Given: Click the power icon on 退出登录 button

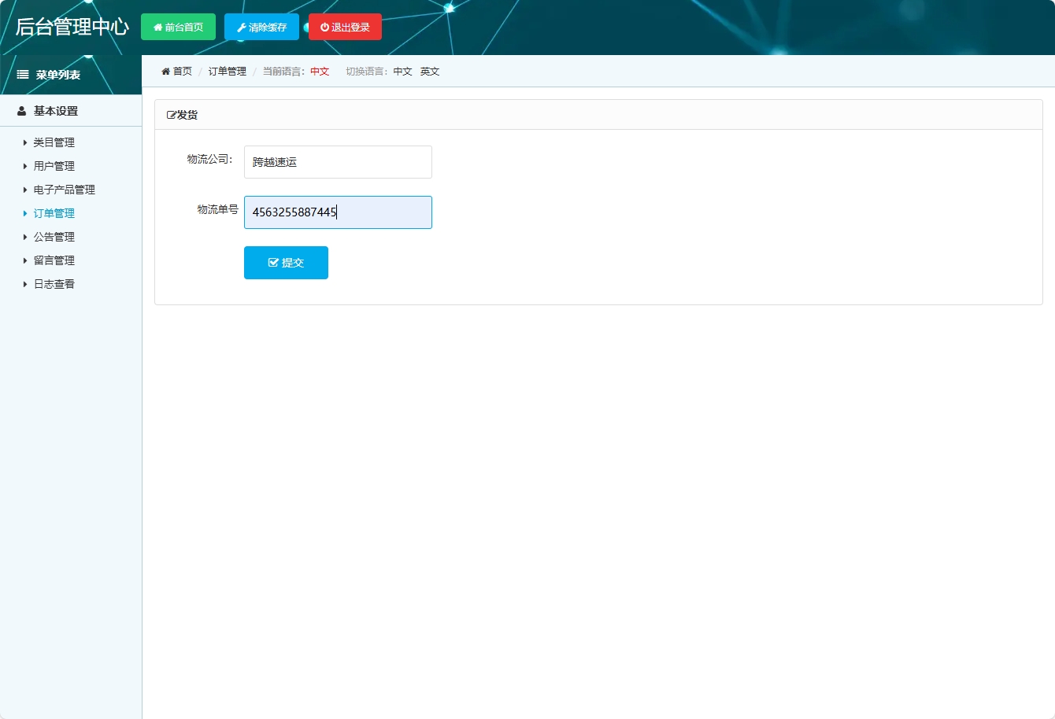Looking at the screenshot, I should [x=324, y=26].
